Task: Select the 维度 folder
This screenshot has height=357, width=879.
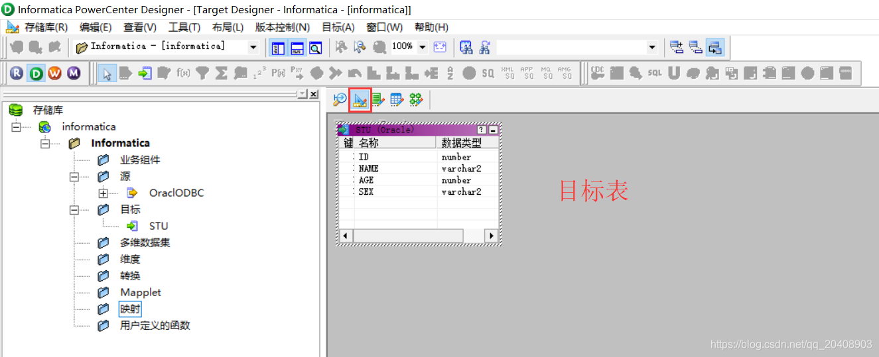Action: (130, 259)
